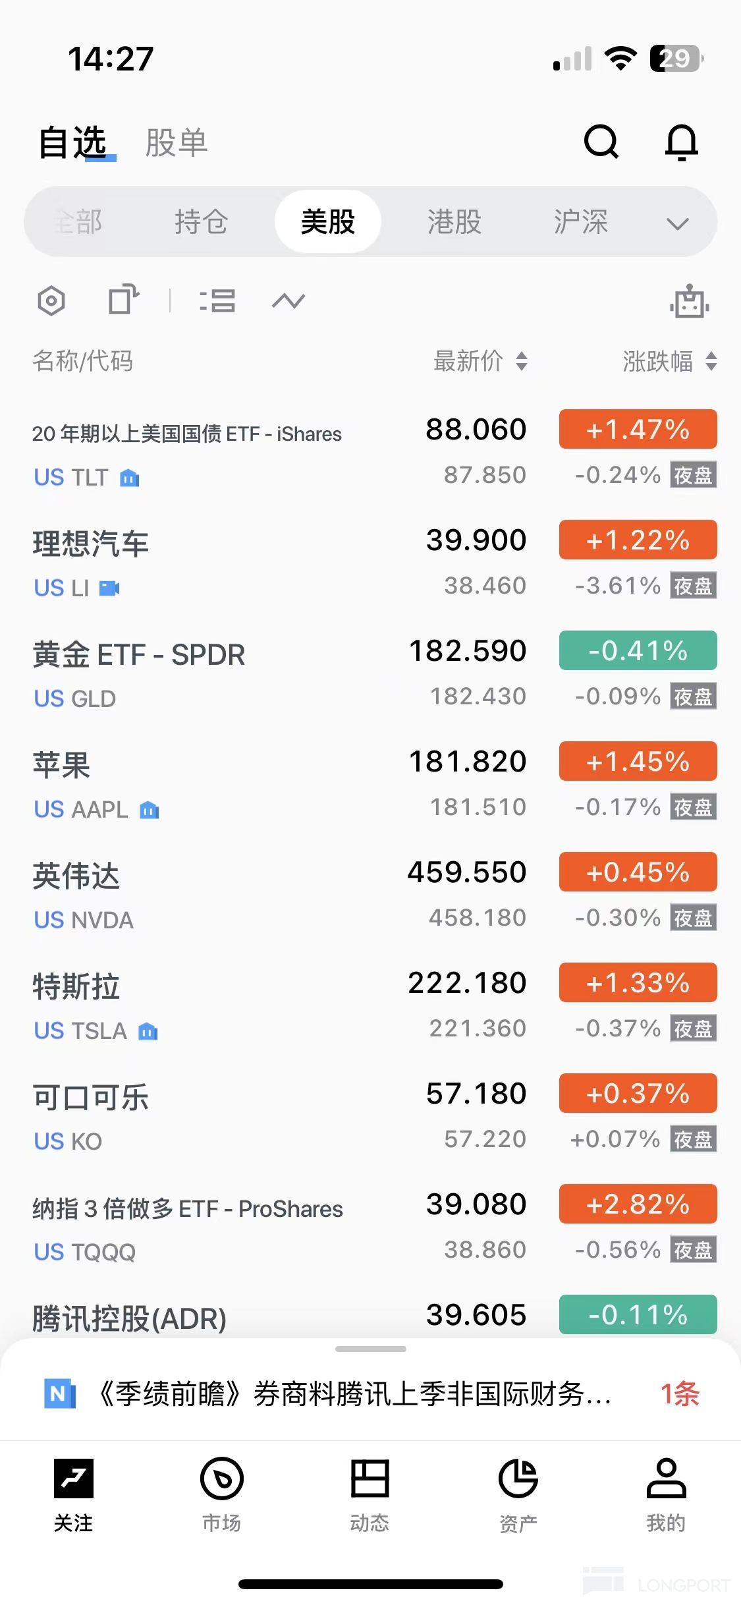The image size is (741, 1605).
Task: Open the search magnifier icon
Action: tap(601, 142)
